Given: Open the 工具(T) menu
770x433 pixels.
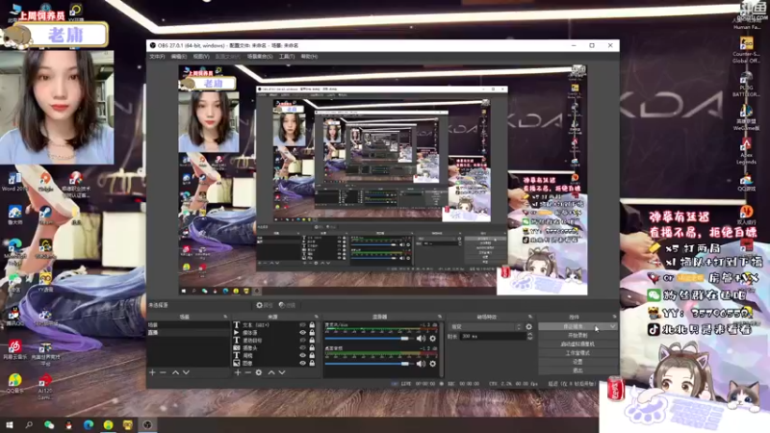Looking at the screenshot, I should click(x=287, y=57).
